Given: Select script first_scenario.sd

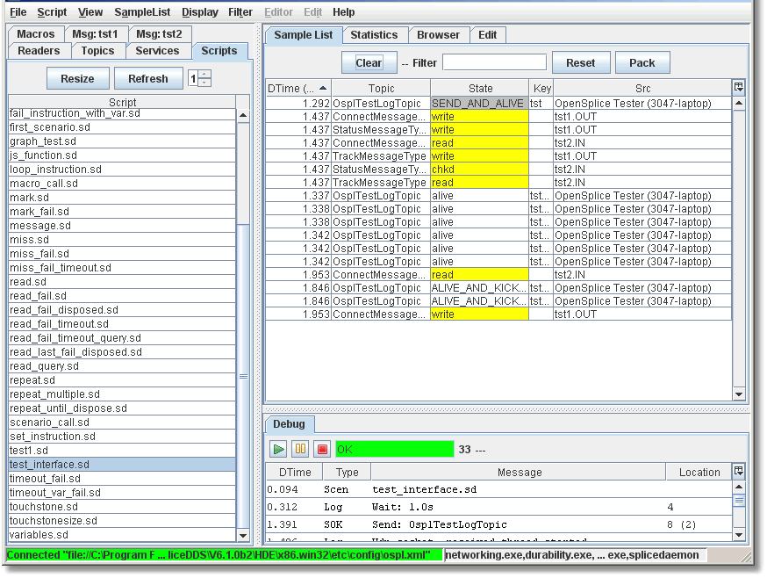Looking at the screenshot, I should [122, 127].
